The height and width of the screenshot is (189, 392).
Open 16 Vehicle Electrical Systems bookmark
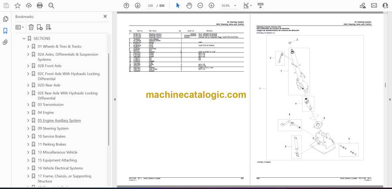click(60, 168)
